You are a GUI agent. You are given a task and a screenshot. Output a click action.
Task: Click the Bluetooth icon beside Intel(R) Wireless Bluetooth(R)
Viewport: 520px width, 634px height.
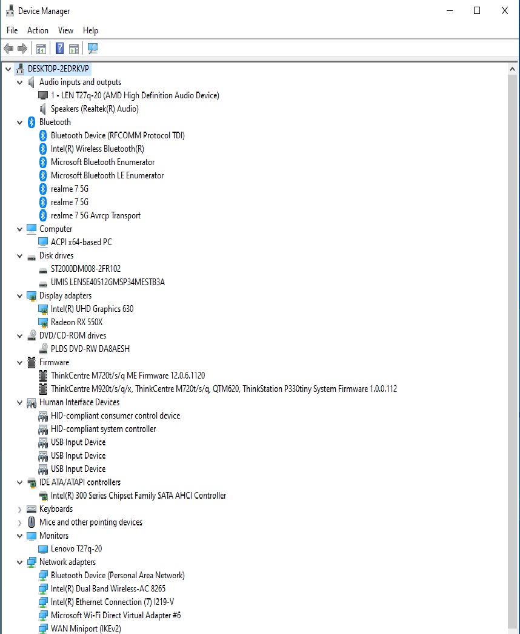pos(43,149)
